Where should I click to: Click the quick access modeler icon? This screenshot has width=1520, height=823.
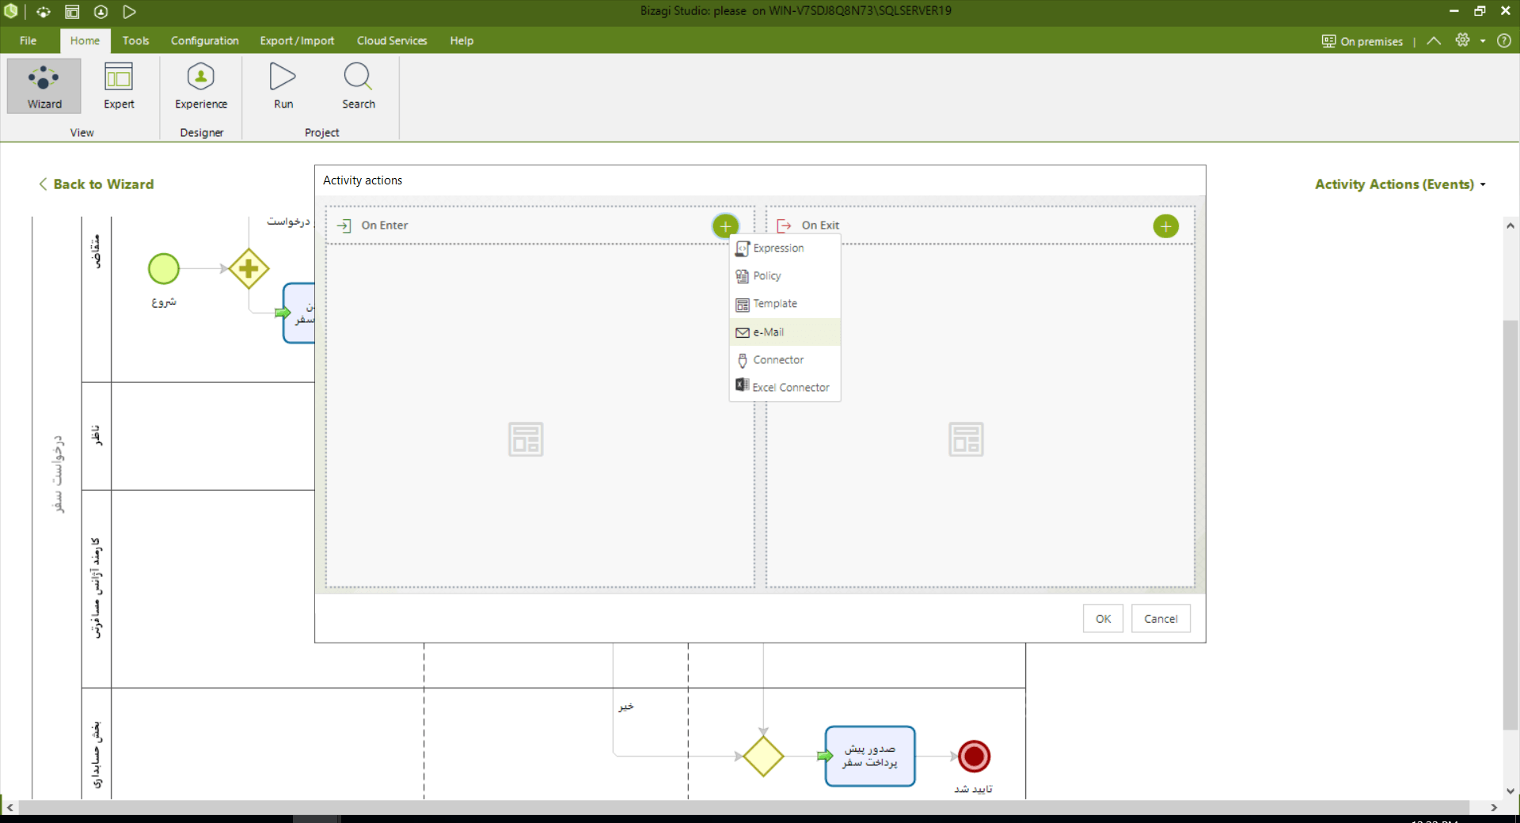coord(43,12)
